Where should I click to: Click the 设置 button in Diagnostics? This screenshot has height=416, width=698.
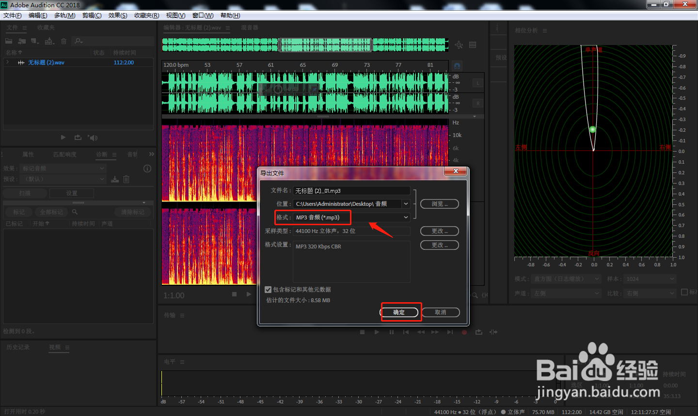[x=72, y=193]
